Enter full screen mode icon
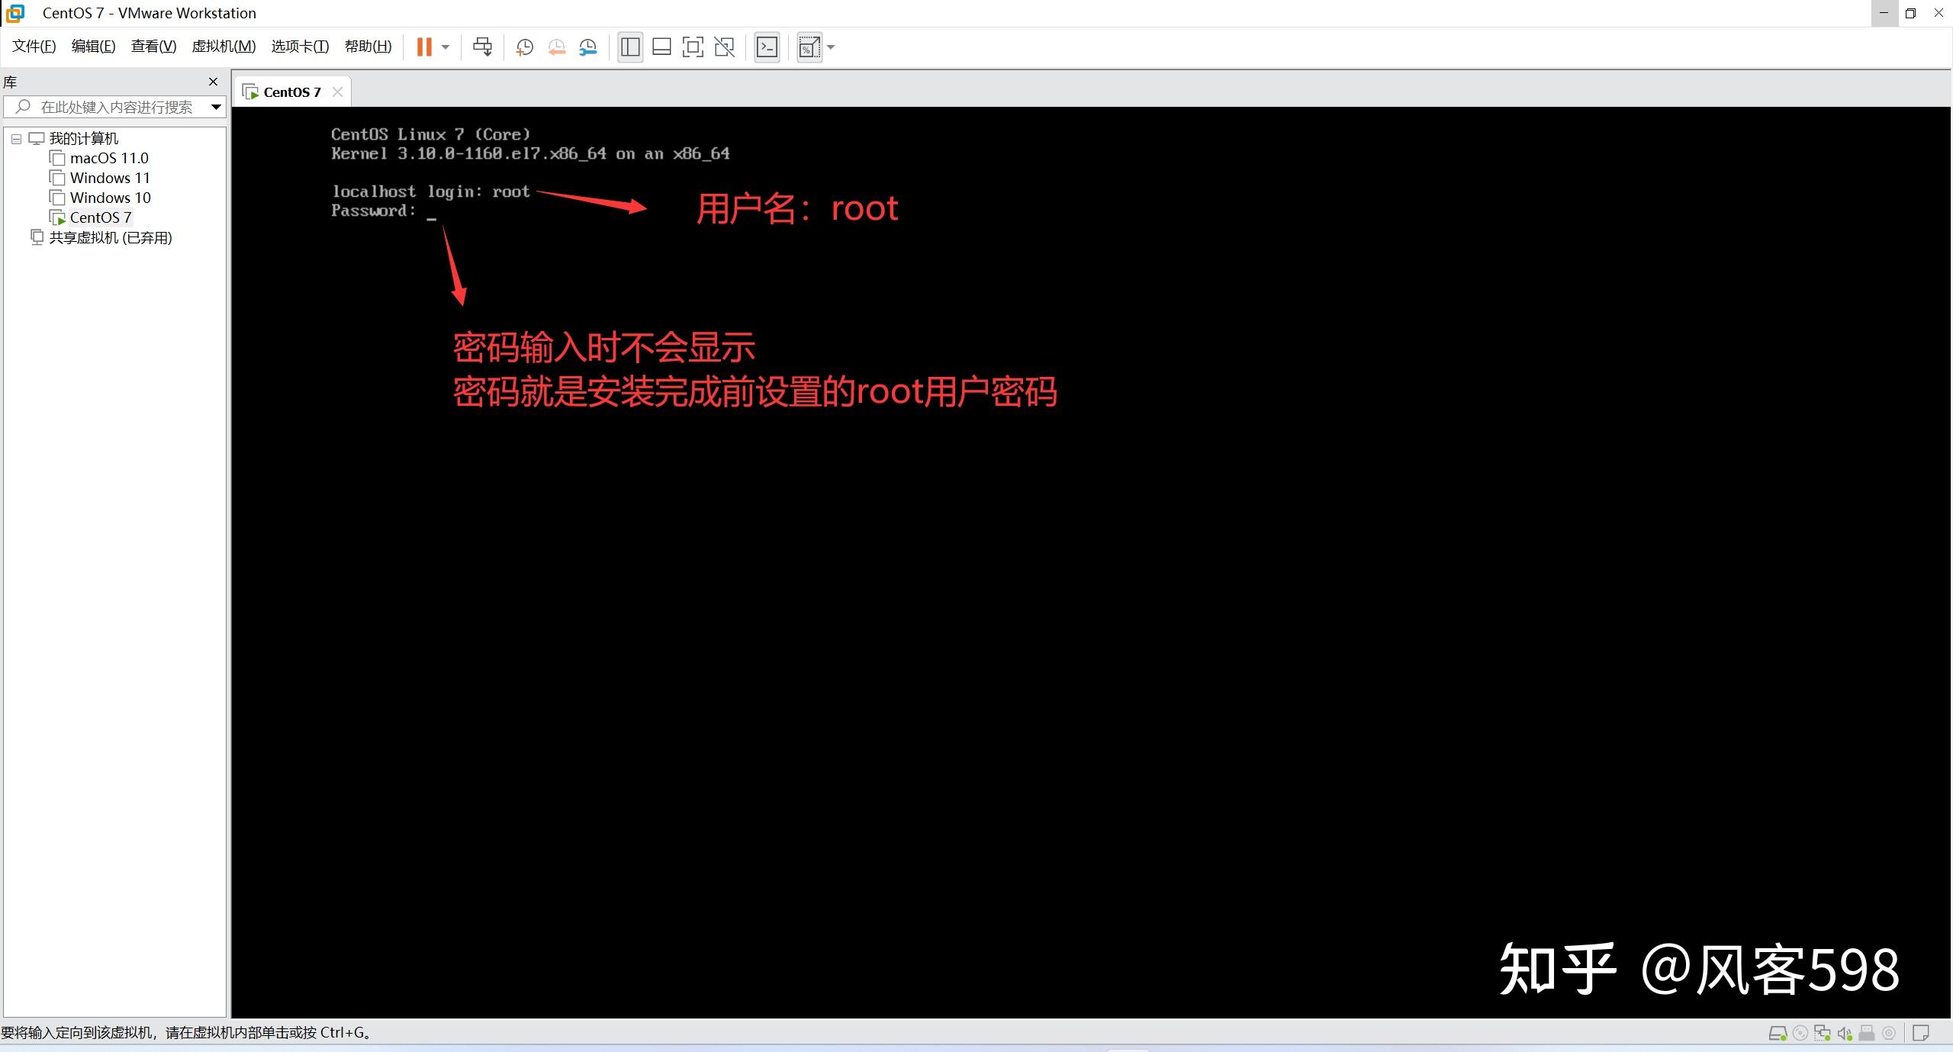This screenshot has width=1953, height=1052. (x=693, y=47)
